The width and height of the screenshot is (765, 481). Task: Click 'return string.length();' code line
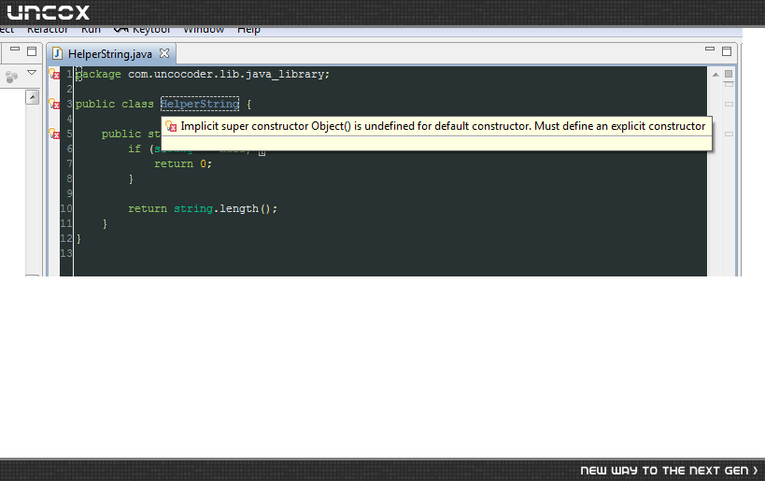[203, 209]
